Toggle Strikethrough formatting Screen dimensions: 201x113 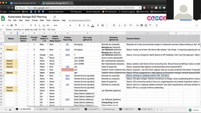click(x=88, y=25)
